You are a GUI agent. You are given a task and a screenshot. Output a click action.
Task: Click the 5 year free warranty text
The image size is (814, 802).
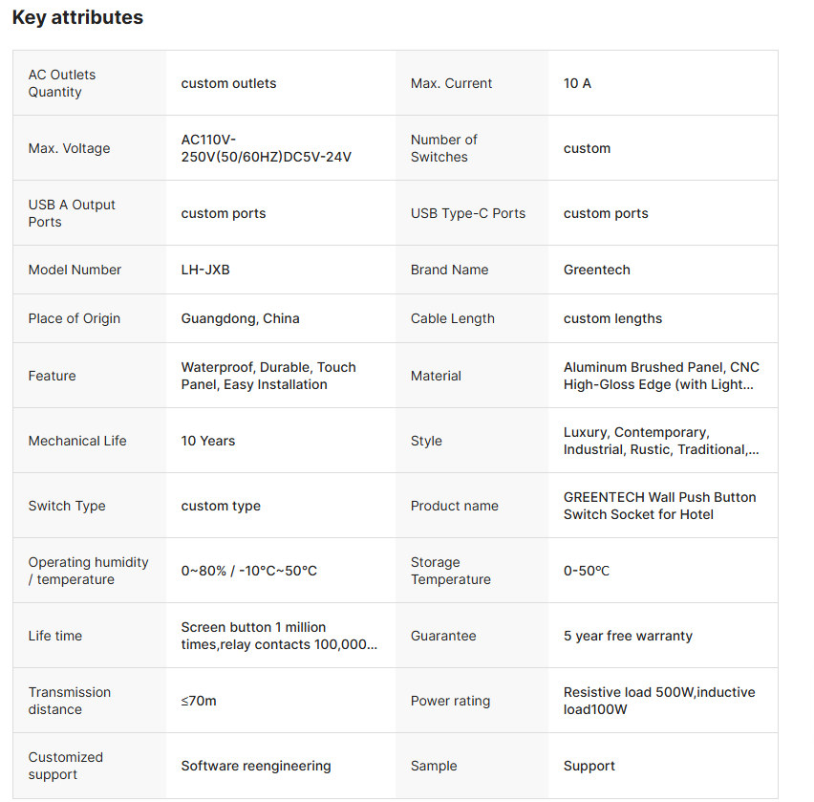point(628,636)
